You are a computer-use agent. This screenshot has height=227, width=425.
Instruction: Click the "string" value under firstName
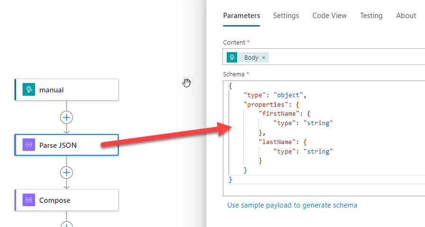(x=318, y=123)
